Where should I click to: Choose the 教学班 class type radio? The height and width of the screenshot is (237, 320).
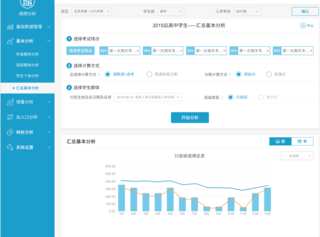coord(261,97)
